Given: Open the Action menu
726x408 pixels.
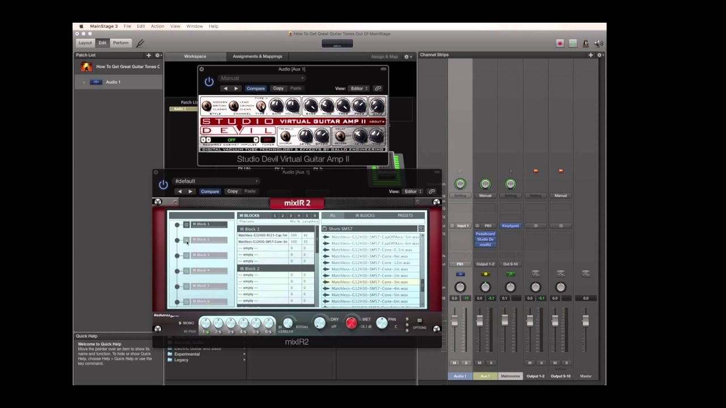Looking at the screenshot, I should pos(157,26).
